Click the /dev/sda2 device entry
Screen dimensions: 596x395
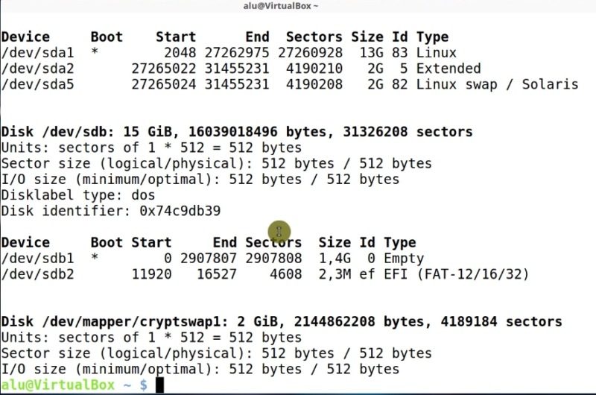38,69
